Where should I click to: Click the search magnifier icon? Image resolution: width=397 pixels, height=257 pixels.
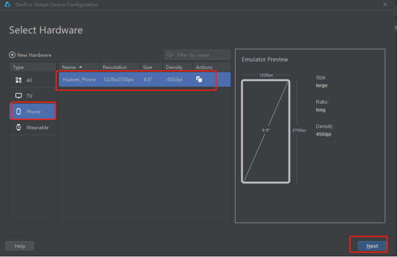(170, 55)
